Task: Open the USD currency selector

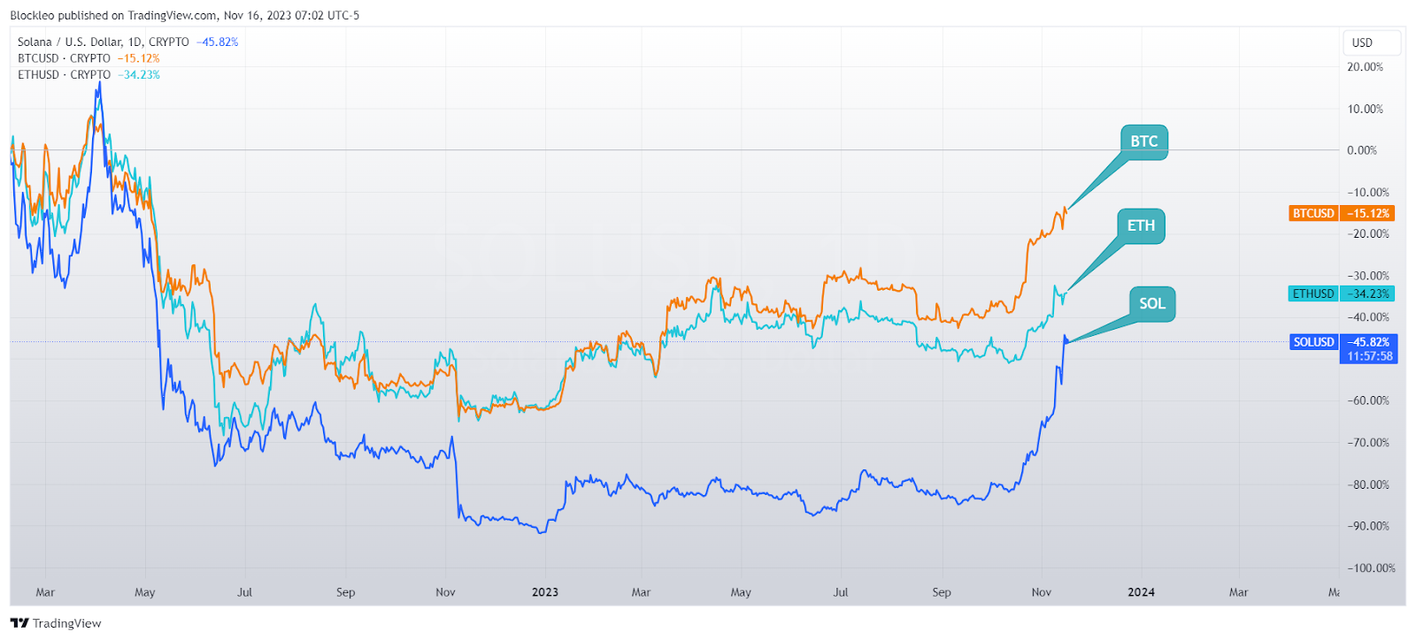Action: click(1371, 42)
